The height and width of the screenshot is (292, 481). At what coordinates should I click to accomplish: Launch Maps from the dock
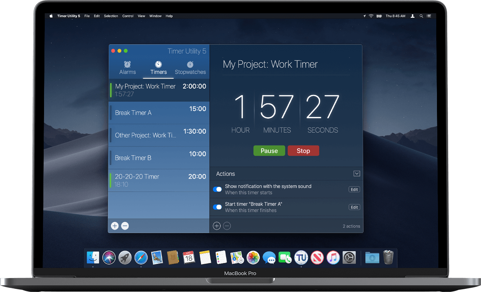tap(237, 258)
